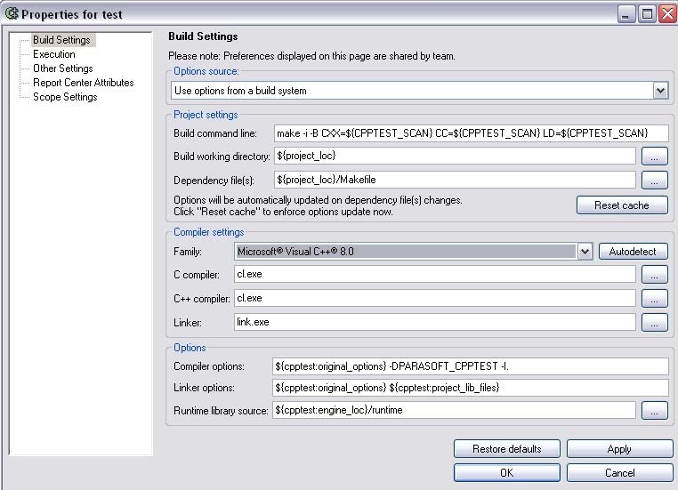
Task: Select Execution in the settings tree
Action: point(54,54)
